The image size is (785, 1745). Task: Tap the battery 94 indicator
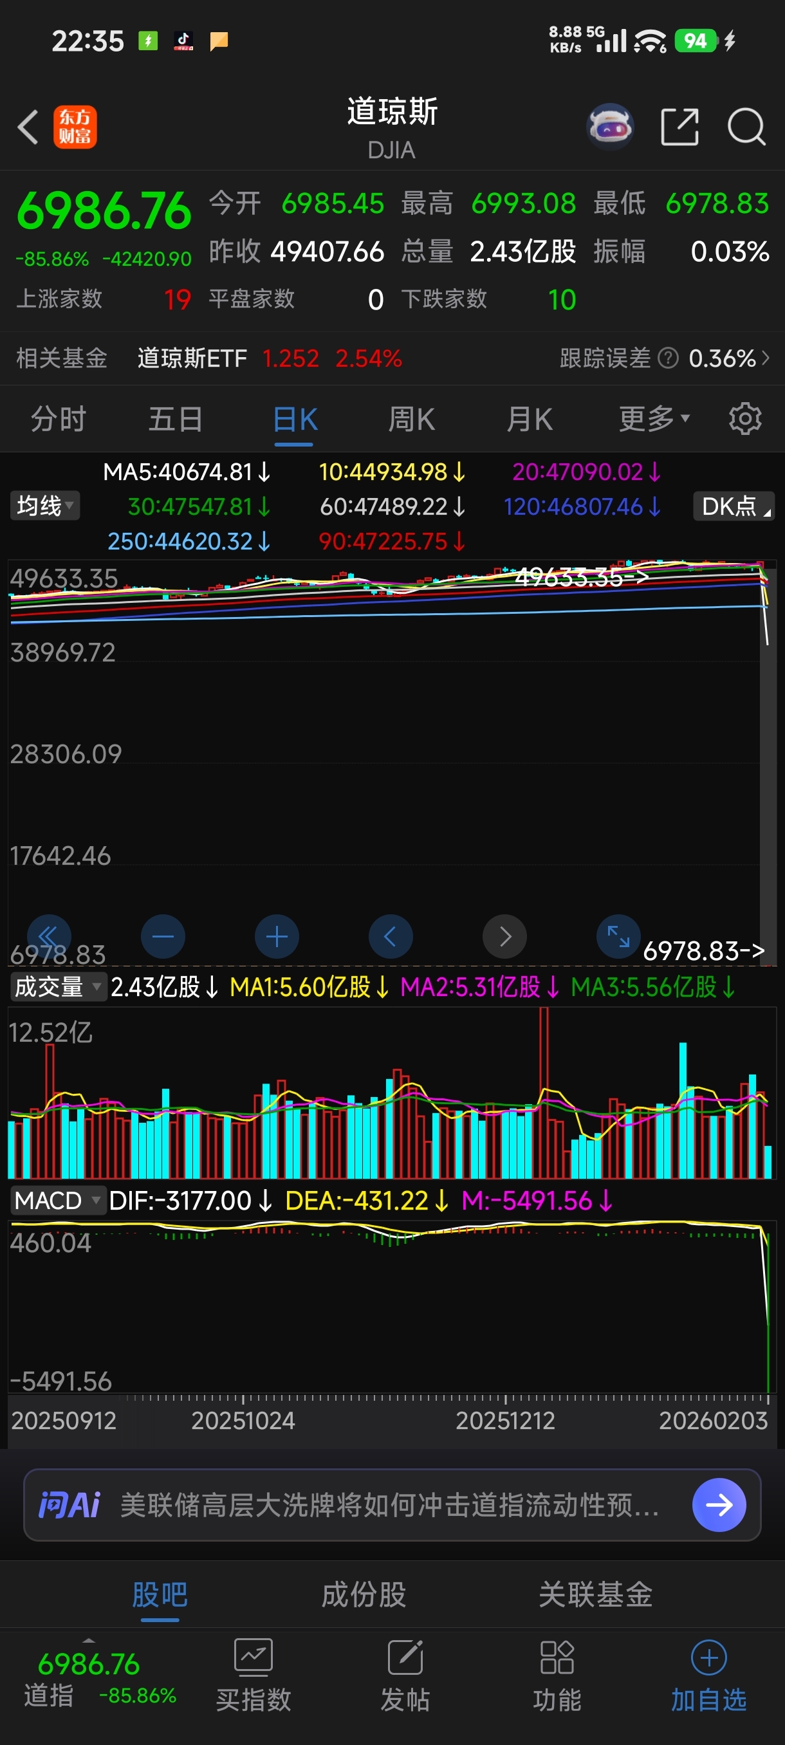(695, 41)
